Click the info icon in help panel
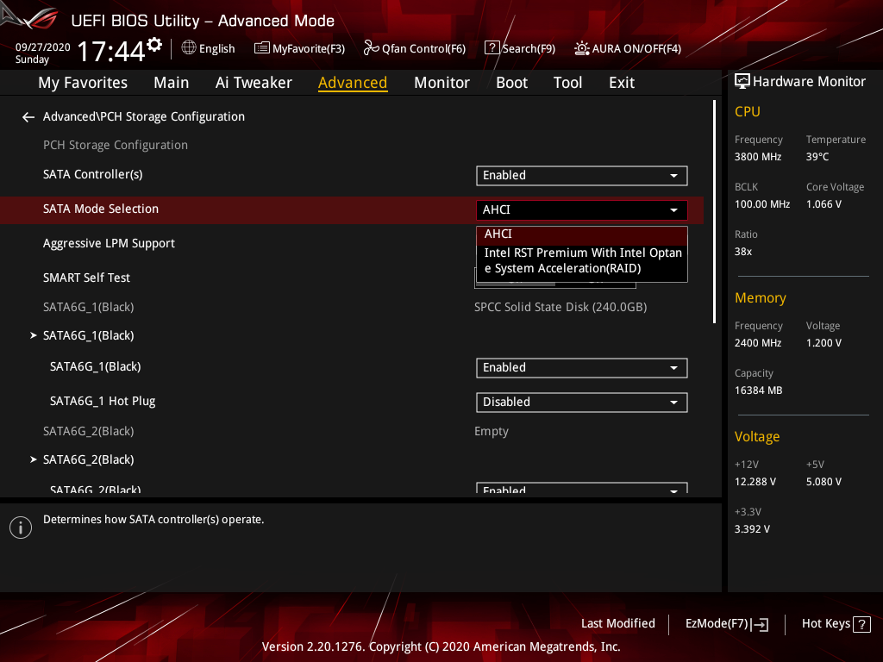This screenshot has width=883, height=662. [x=21, y=528]
